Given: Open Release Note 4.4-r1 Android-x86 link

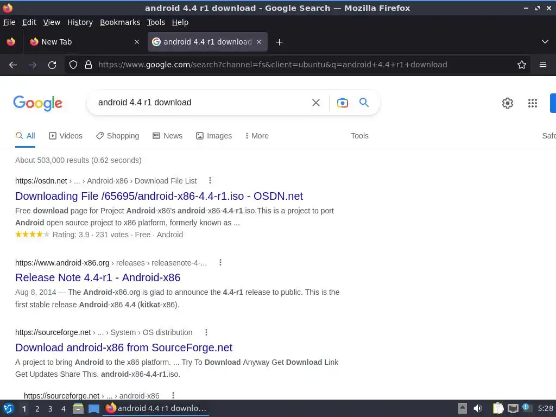Looking at the screenshot, I should (98, 277).
